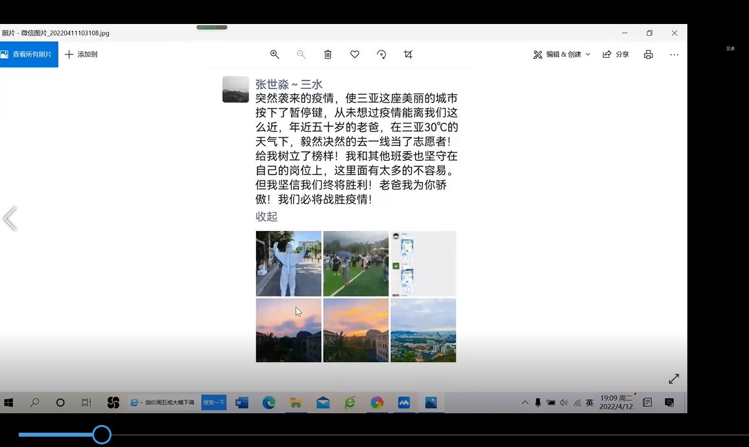
Task: Print the photo using the printer icon
Action: click(648, 54)
